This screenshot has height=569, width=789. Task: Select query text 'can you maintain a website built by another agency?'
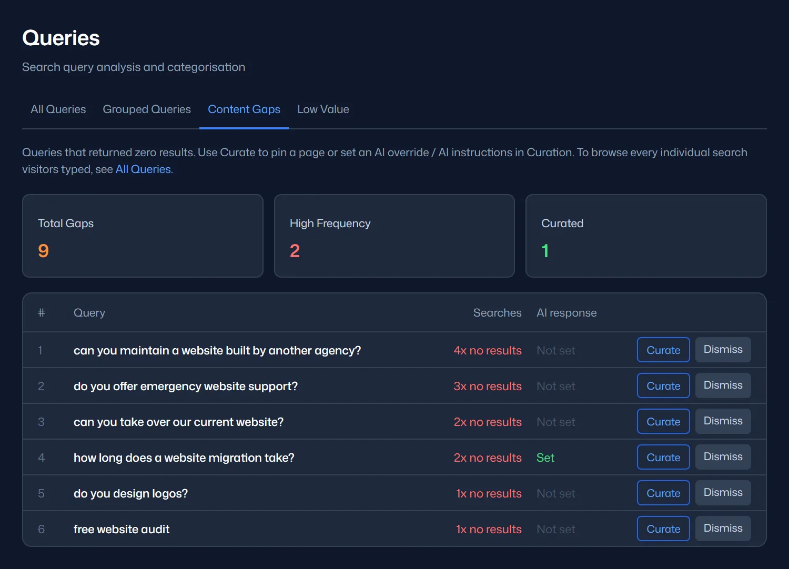(x=217, y=350)
